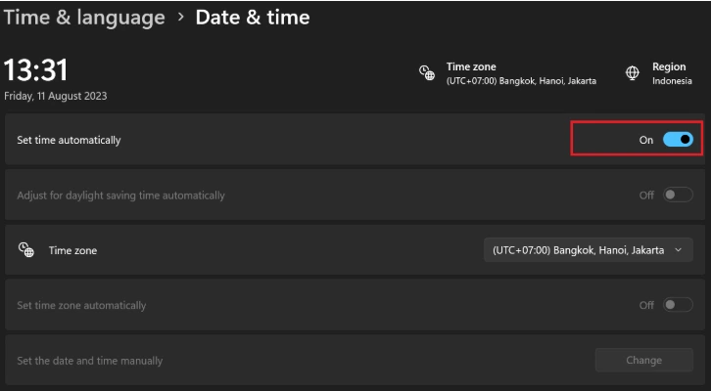Click the dropdown arrow in time zone selector
The image size is (711, 391).
(x=679, y=250)
